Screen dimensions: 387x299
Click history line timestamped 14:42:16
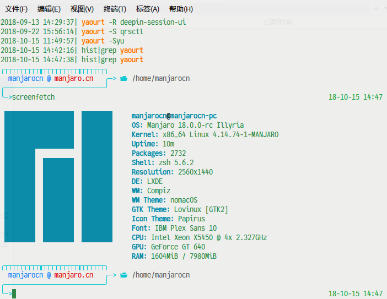tap(72, 50)
